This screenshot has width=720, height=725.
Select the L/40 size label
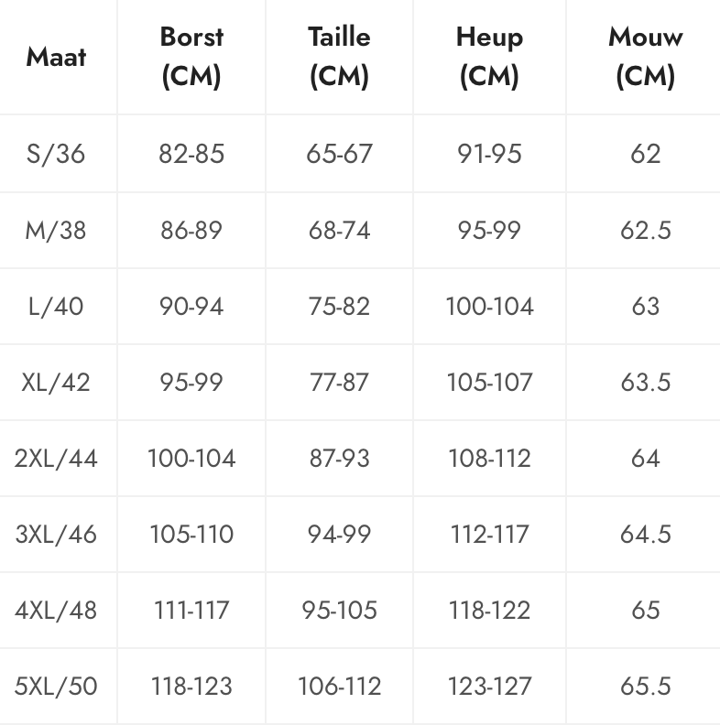click(x=56, y=306)
